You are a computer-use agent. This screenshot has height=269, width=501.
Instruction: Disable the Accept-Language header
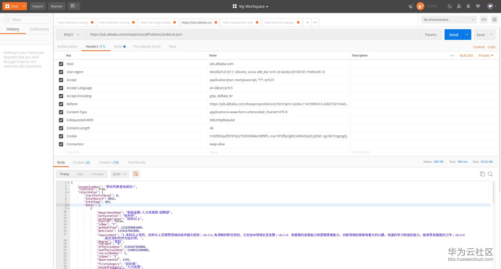[61, 88]
